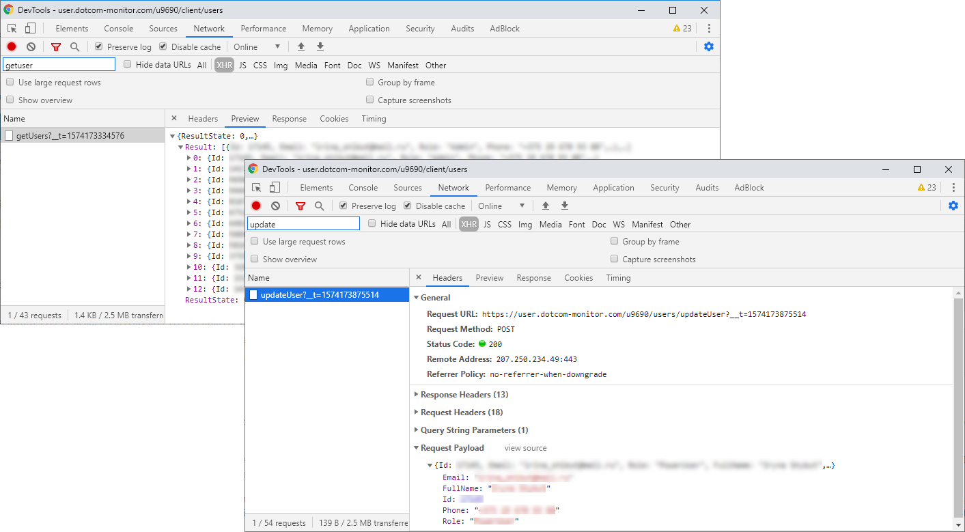
Task: Toggle device toolbar icon in front window
Action: (x=275, y=187)
